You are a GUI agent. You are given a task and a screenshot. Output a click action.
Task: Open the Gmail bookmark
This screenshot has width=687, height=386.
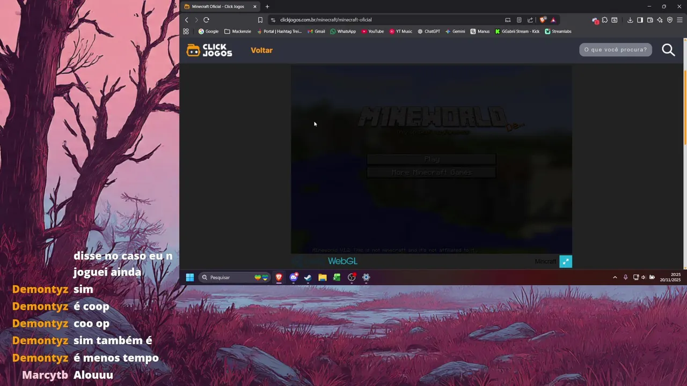coord(316,31)
